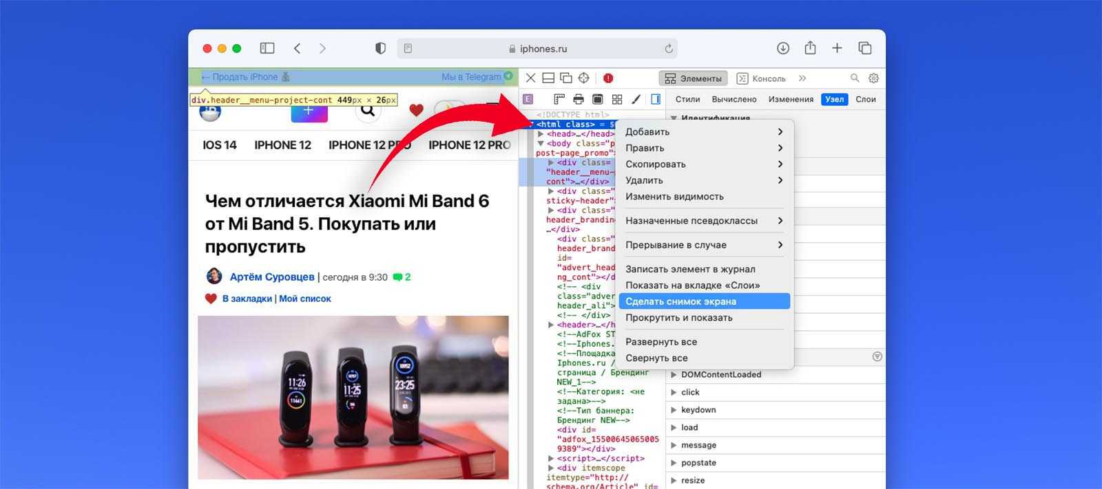Viewport: 1102px width, 489px height.
Task: Open the Стили sidebar tab
Action: [x=687, y=100]
